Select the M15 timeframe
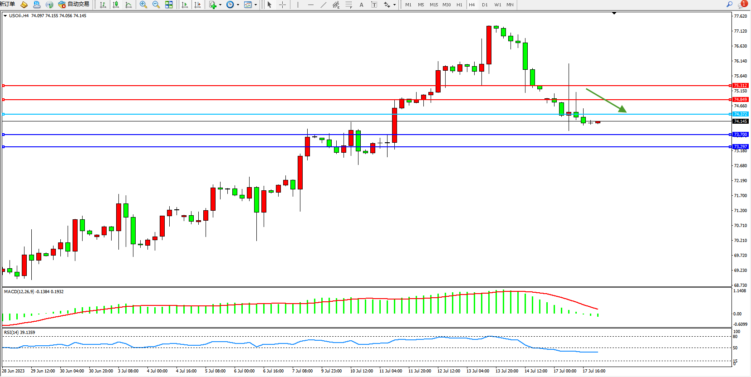Image resolution: width=751 pixels, height=377 pixels. 434,5
